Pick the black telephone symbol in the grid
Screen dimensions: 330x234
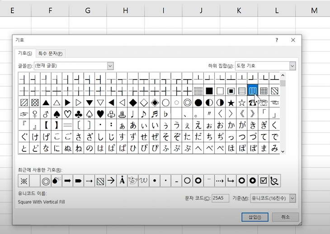253,103
